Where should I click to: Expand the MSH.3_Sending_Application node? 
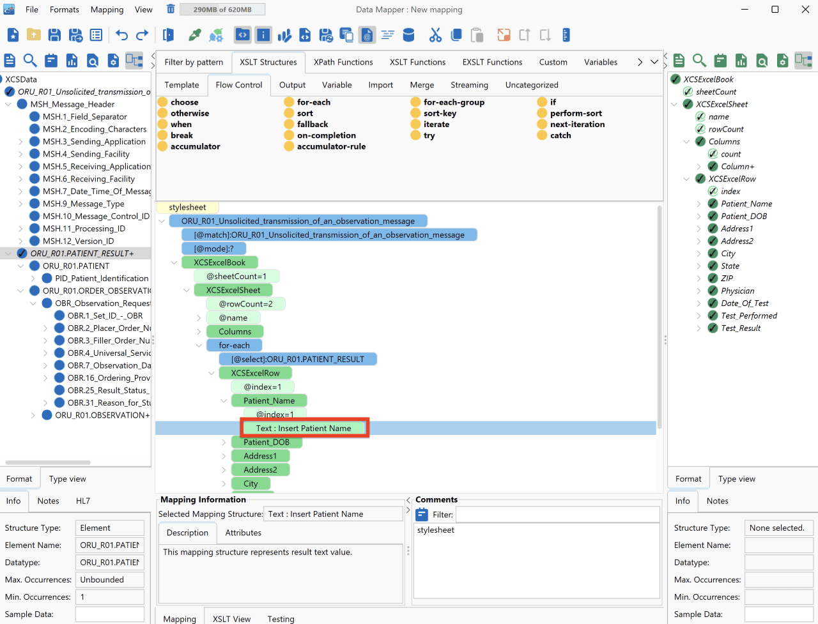(x=20, y=142)
